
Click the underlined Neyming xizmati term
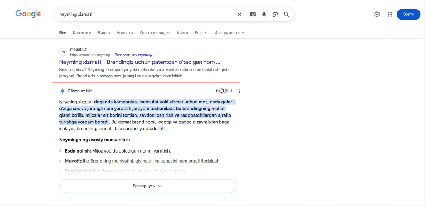[x=76, y=102]
